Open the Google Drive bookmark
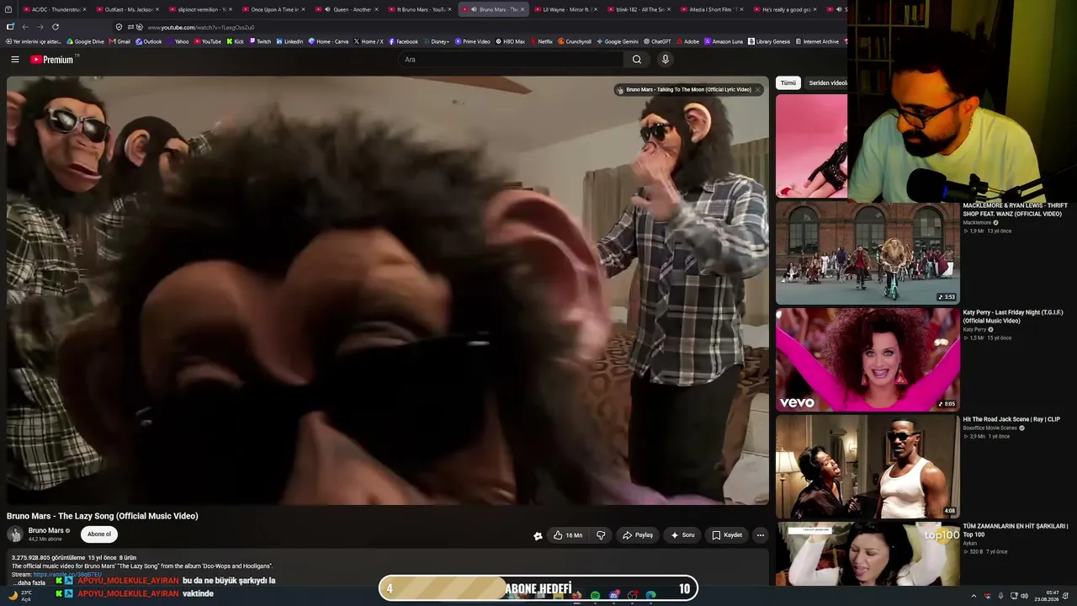 [86, 41]
